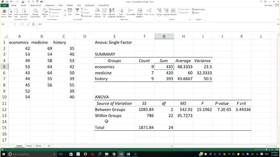Launch the Data Analysis tool
This screenshot has width=280, height=157.
[x=198, y=9]
